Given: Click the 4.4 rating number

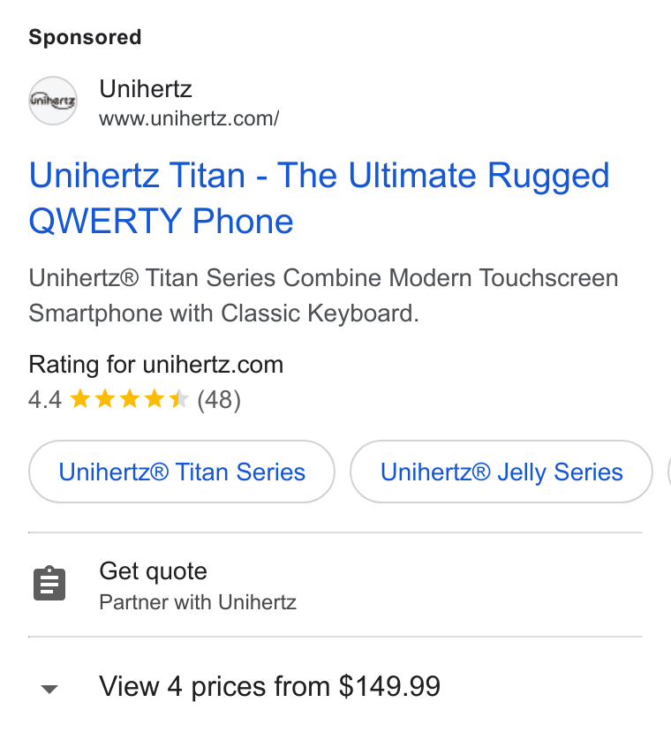Looking at the screenshot, I should [45, 400].
